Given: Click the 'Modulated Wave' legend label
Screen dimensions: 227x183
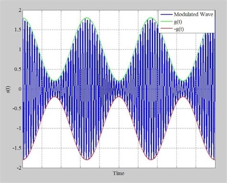Looking at the screenshot, I should (193, 14).
